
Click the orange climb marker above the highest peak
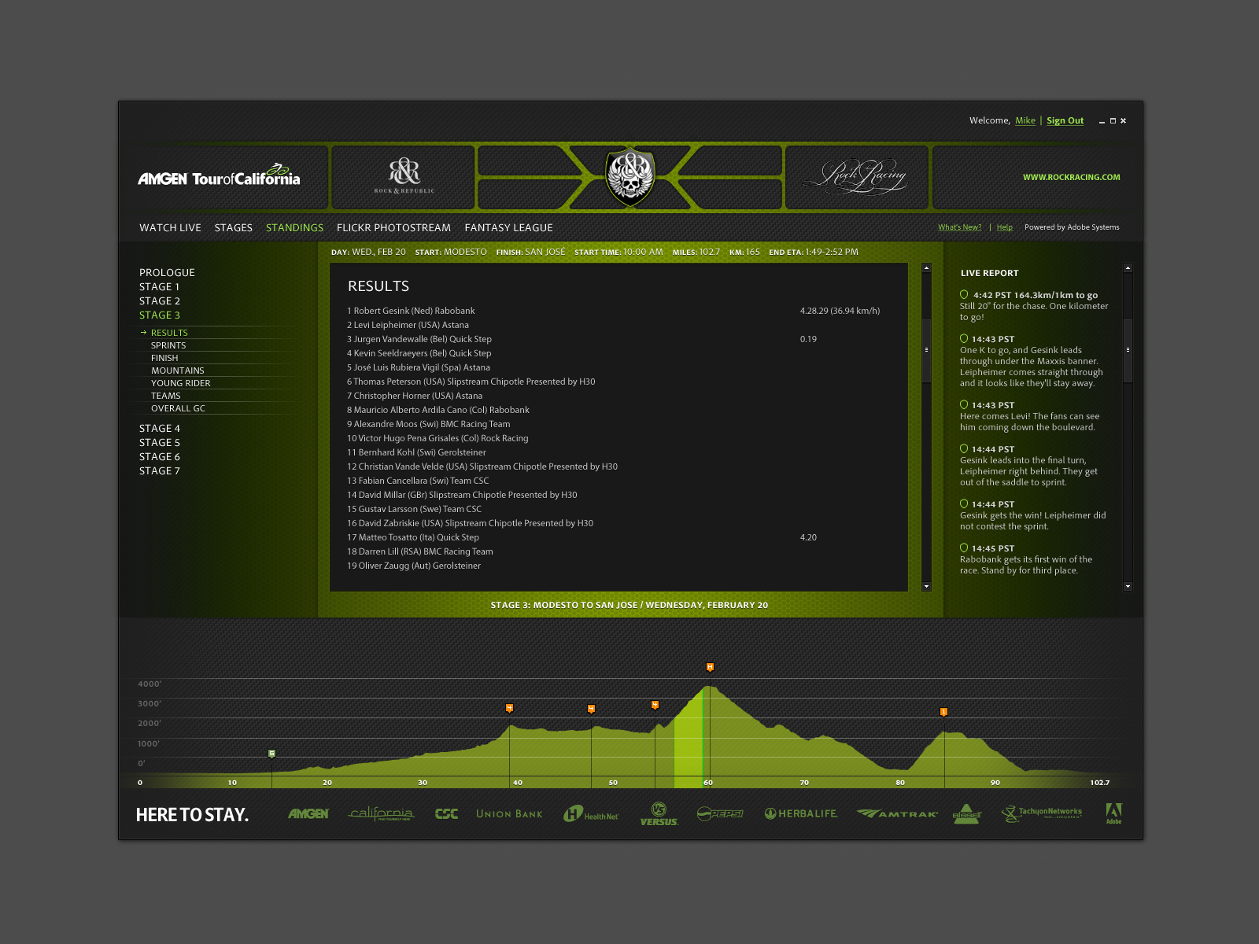click(x=710, y=667)
